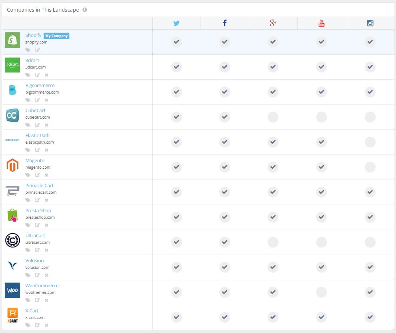Click the edit icon under CubeCart
This screenshot has height=333, width=396.
tap(37, 125)
